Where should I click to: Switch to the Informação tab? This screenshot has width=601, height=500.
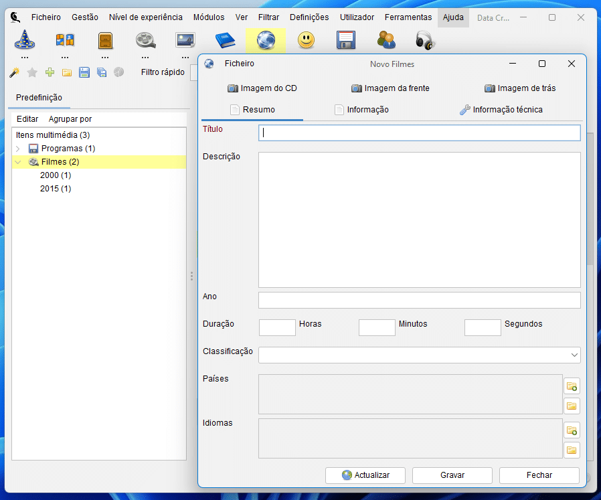tap(361, 110)
